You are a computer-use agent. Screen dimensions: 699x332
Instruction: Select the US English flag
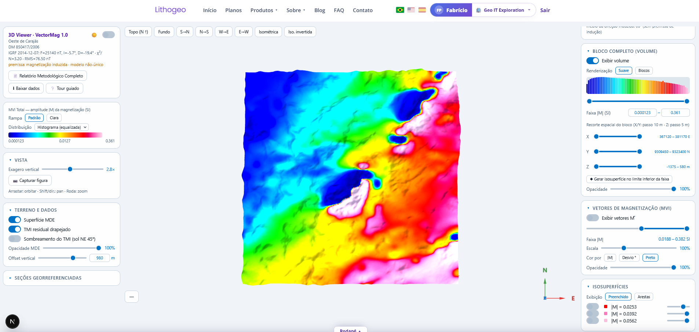pyautogui.click(x=411, y=10)
